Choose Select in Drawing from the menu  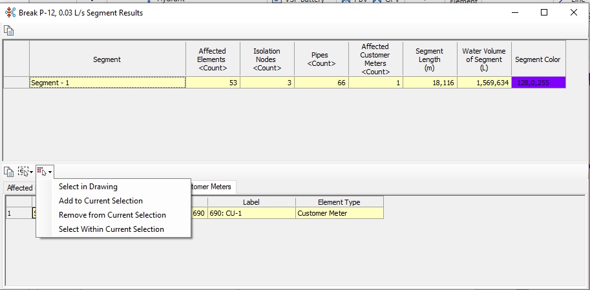(x=88, y=187)
